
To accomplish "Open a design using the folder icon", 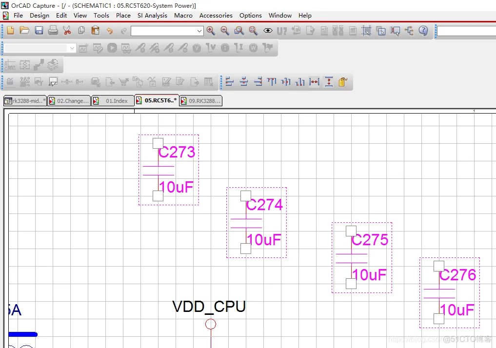I will pyautogui.click(x=24, y=30).
